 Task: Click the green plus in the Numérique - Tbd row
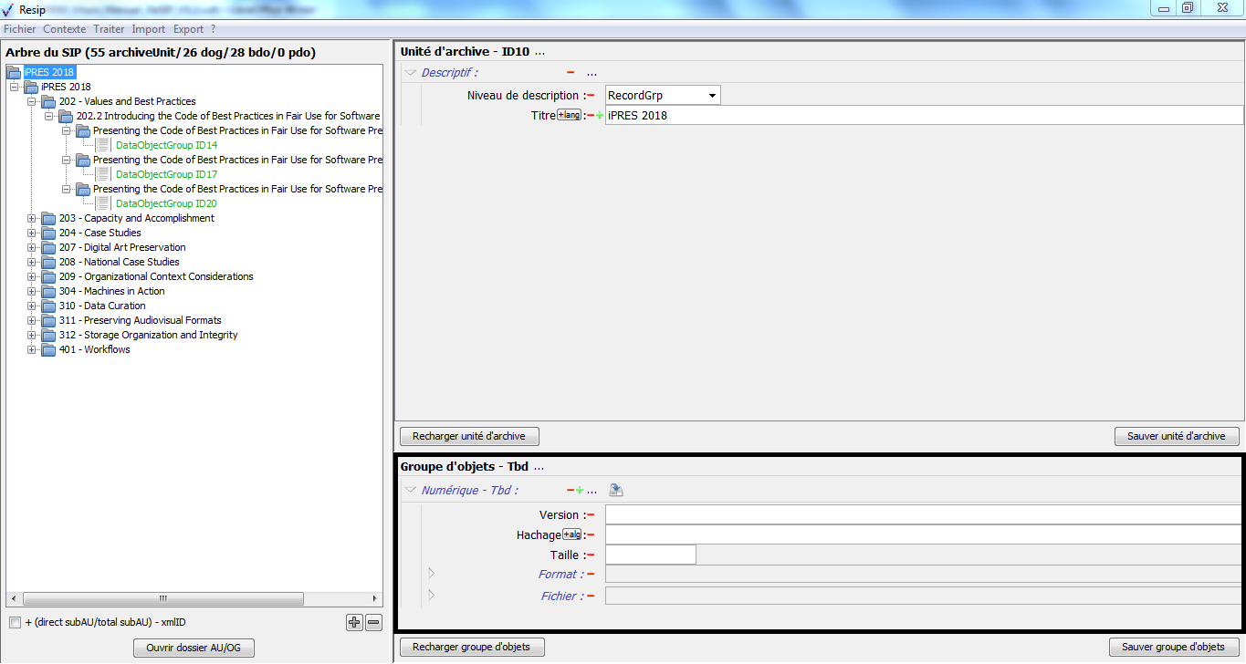[x=580, y=491]
